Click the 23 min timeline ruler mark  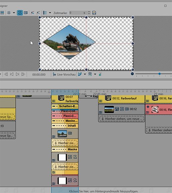[158, 94]
